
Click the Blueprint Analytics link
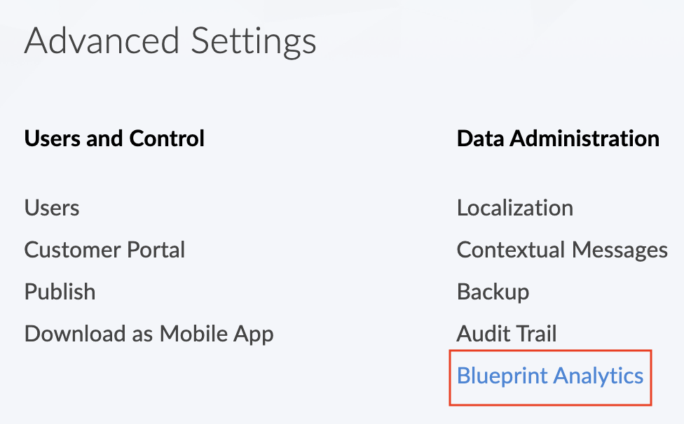(549, 376)
